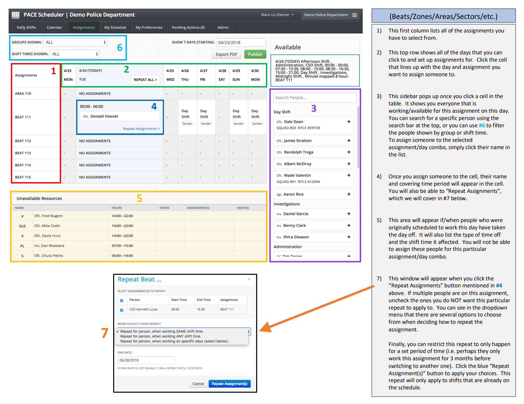
Task: Go to the My Schedule tab
Action: [x=115, y=28]
